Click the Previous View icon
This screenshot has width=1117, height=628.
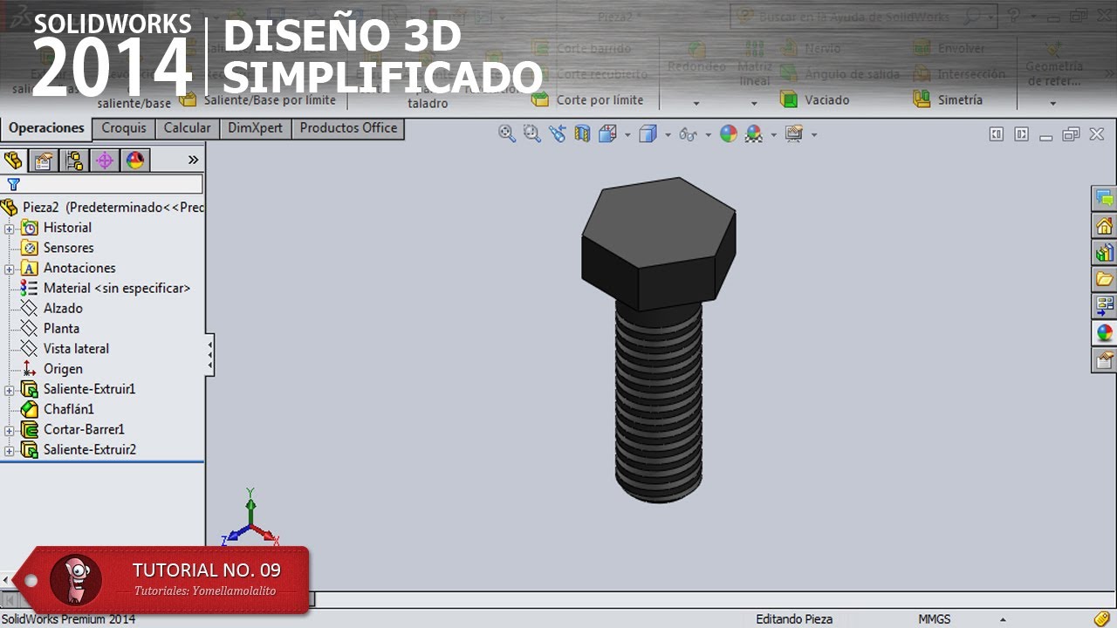click(558, 133)
